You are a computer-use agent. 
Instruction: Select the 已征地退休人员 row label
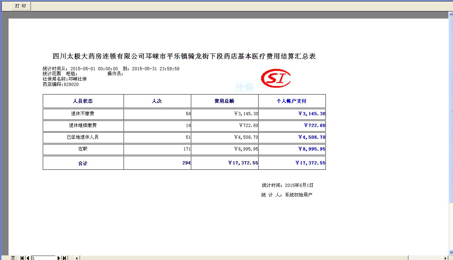tap(83, 137)
